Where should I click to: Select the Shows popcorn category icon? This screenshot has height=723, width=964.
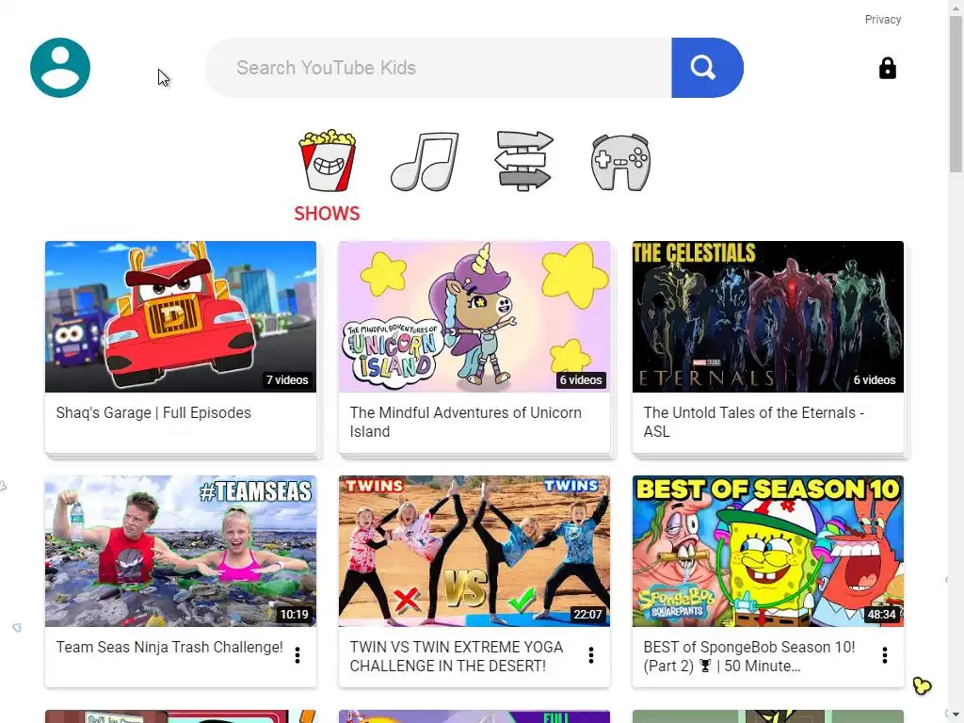[x=327, y=160]
